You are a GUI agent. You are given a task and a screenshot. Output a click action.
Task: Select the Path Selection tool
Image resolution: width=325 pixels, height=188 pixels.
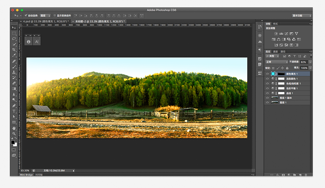click(x=14, y=117)
